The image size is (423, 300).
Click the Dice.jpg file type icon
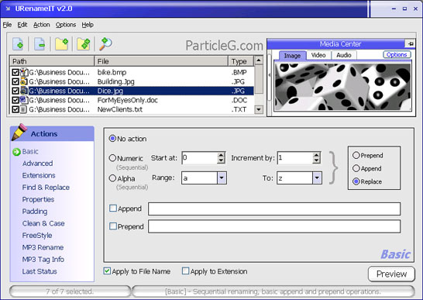click(x=24, y=91)
